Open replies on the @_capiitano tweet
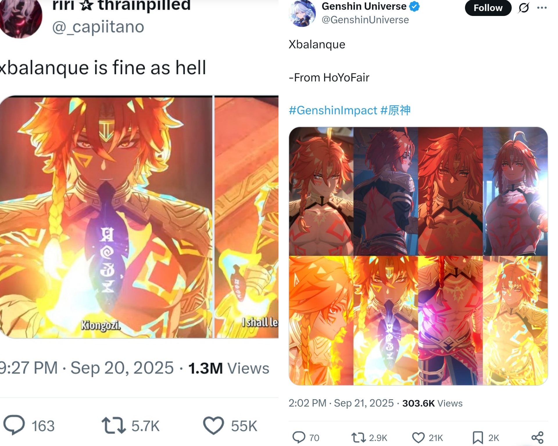The image size is (558, 446). coord(14,425)
